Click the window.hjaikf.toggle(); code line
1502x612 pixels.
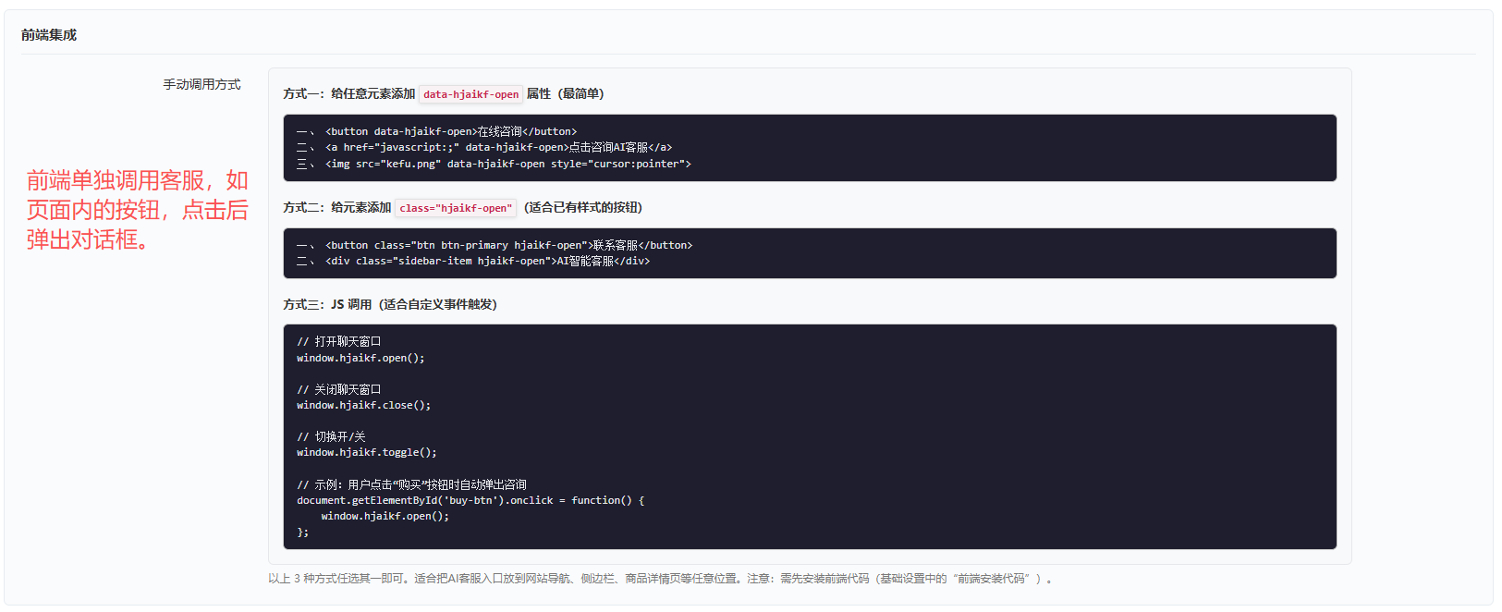point(366,452)
